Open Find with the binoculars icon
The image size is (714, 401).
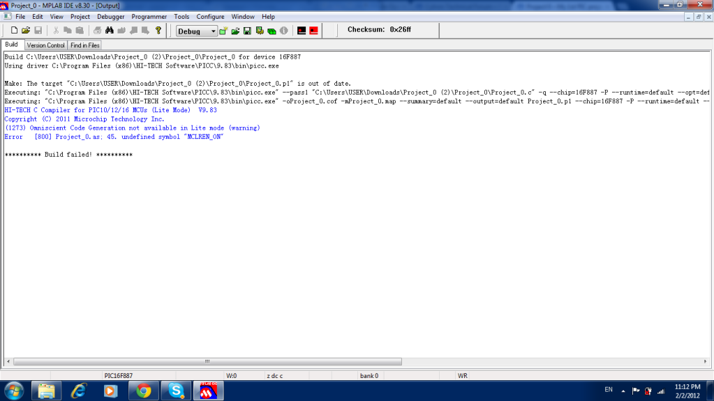(110, 31)
